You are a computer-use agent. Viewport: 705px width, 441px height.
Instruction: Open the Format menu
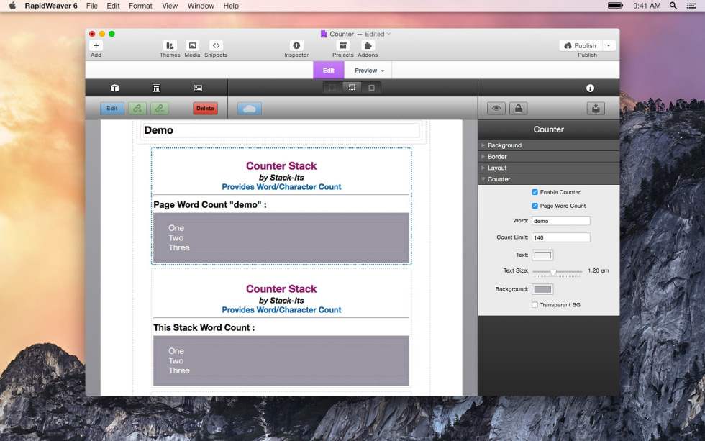click(140, 6)
